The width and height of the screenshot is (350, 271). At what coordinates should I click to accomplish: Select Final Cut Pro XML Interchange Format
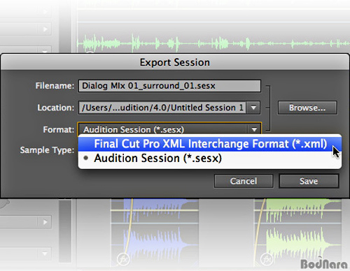210,144
